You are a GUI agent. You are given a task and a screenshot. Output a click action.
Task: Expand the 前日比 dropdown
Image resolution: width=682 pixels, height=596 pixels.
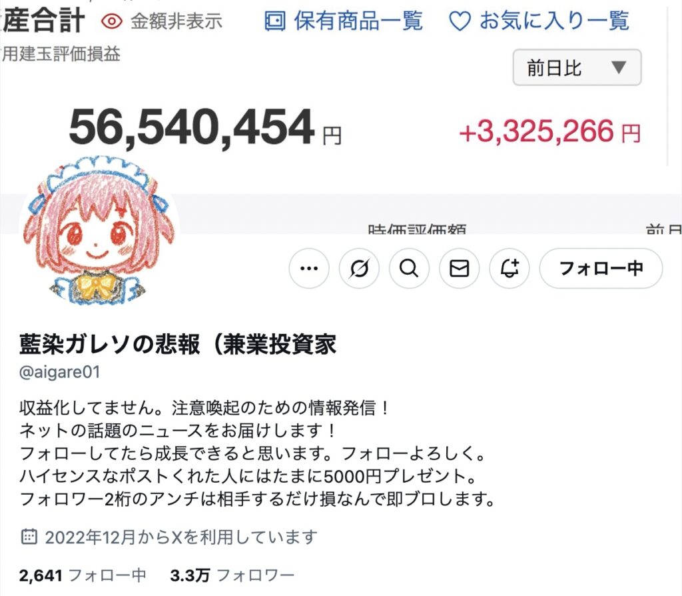tap(577, 67)
